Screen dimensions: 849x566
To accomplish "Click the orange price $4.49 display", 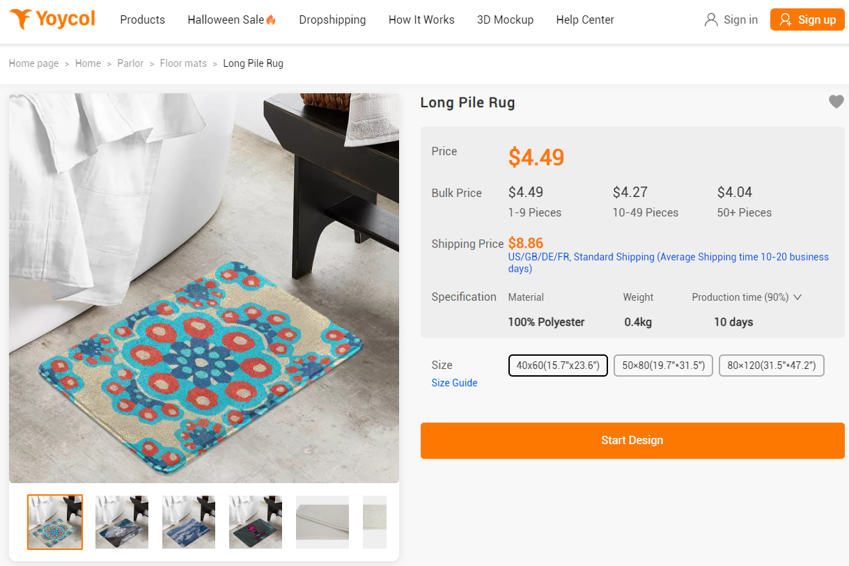I will (x=536, y=157).
